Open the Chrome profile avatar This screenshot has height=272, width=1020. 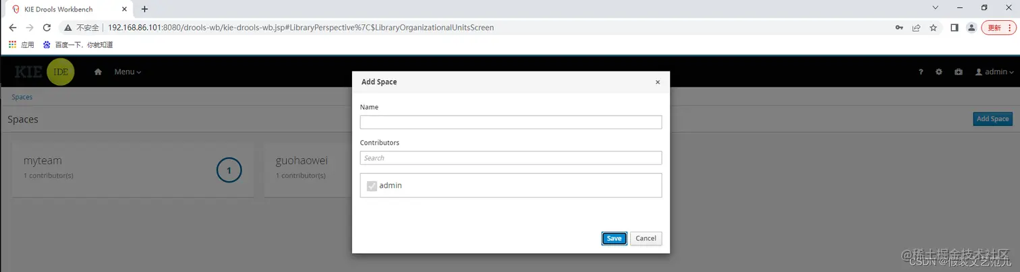coord(971,28)
